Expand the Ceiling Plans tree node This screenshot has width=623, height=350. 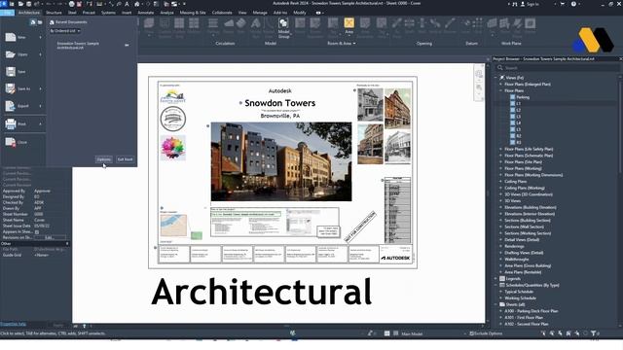click(500, 182)
